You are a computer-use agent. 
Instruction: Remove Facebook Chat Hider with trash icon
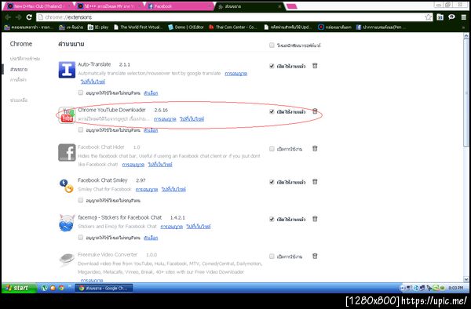pos(315,148)
